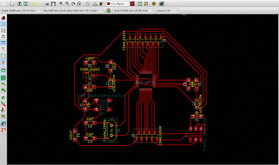Viewport: 279px width, 165px height.
Task: Open Find footprint or text tool
Action: tap(87, 4)
